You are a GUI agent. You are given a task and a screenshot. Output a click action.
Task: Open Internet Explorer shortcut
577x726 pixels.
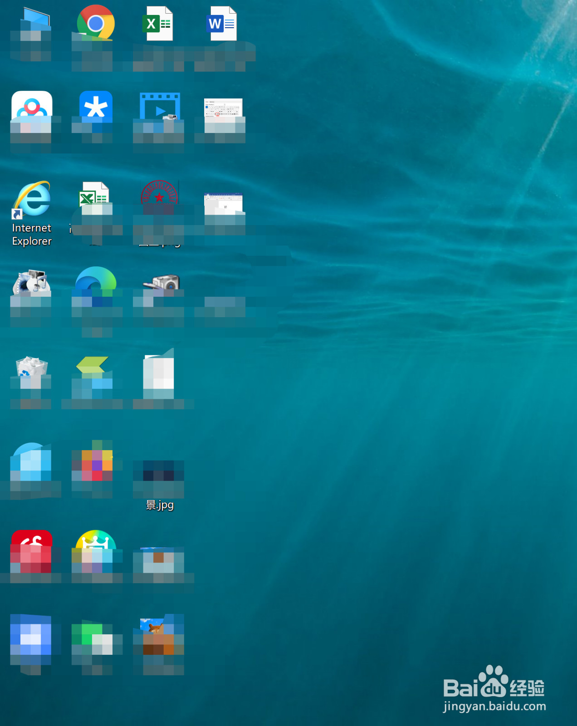coord(32,200)
